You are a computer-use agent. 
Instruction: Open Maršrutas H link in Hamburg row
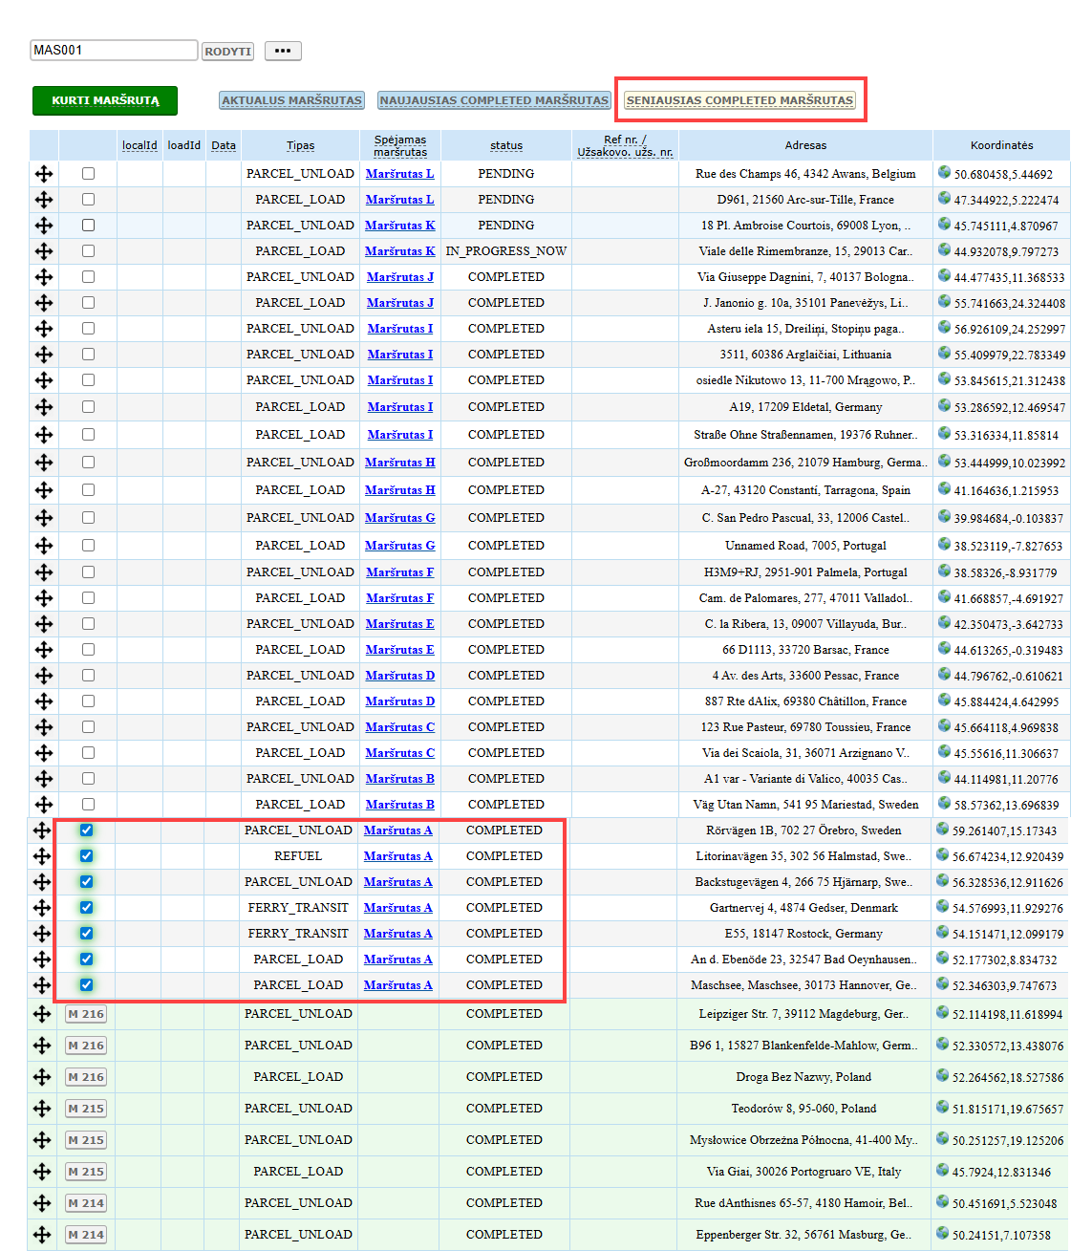(x=399, y=463)
